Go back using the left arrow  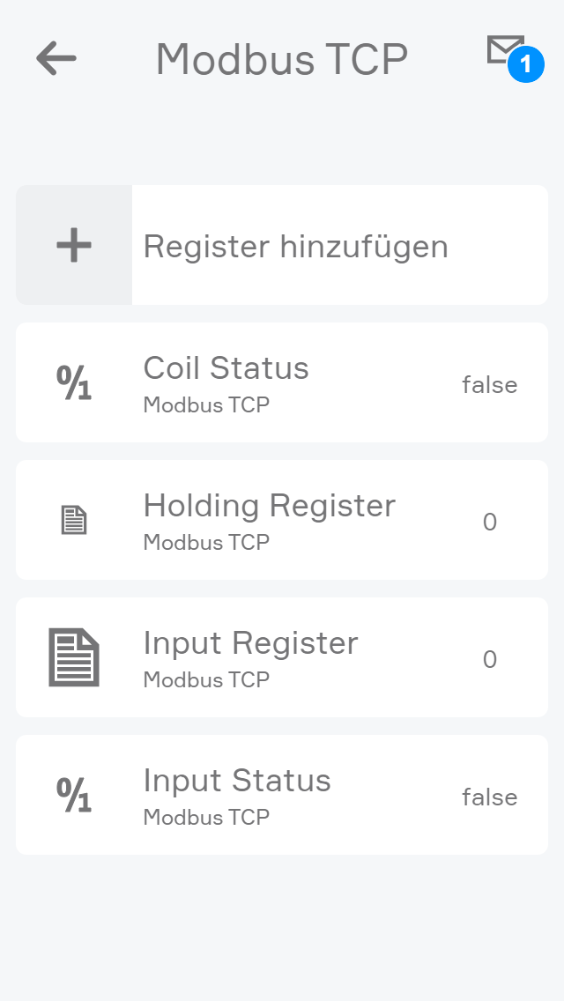point(56,59)
